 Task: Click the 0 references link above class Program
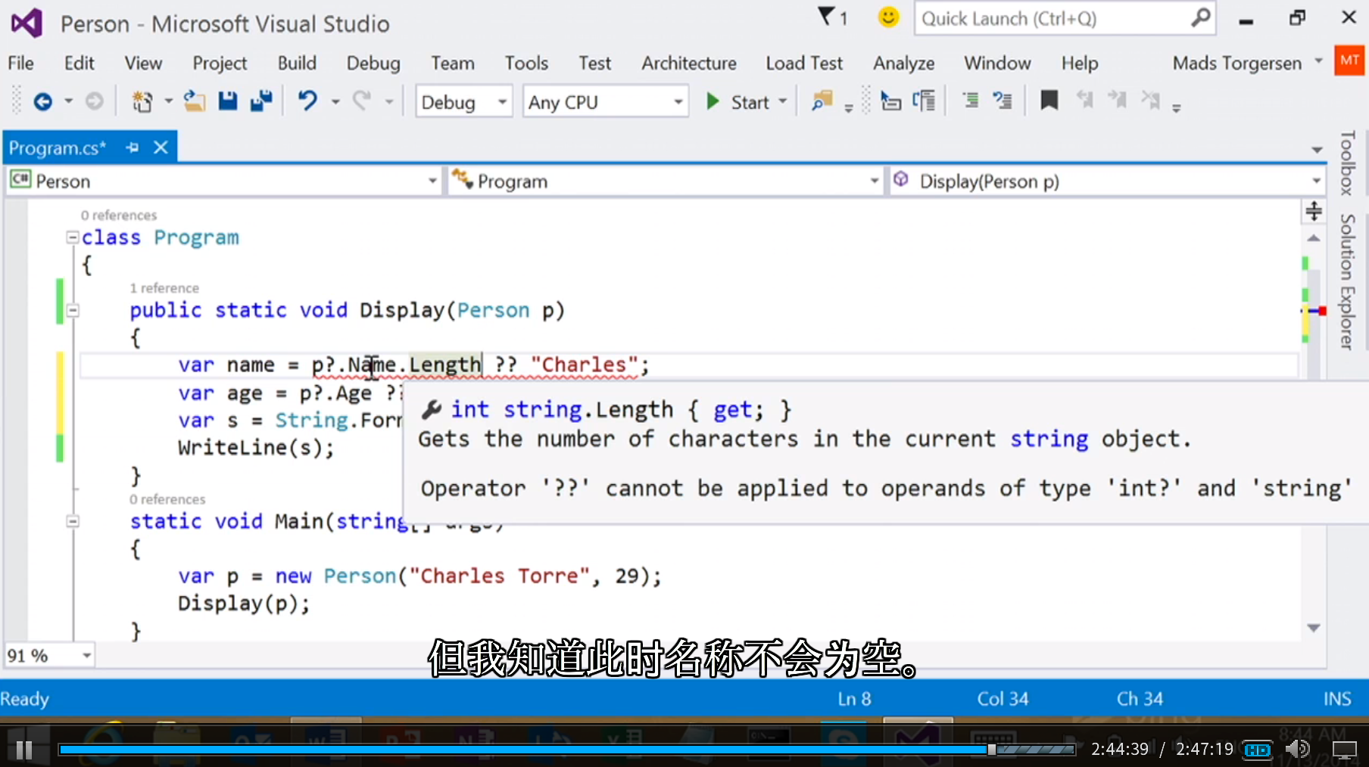119,216
